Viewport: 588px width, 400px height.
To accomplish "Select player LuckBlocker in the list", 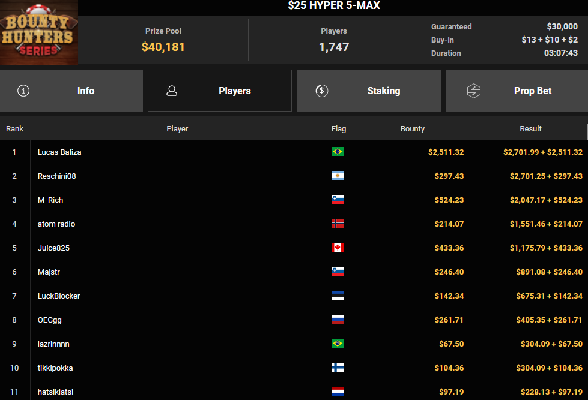I will (59, 296).
